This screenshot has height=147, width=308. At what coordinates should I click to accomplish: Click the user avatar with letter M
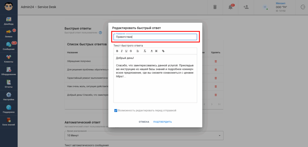click(265, 7)
